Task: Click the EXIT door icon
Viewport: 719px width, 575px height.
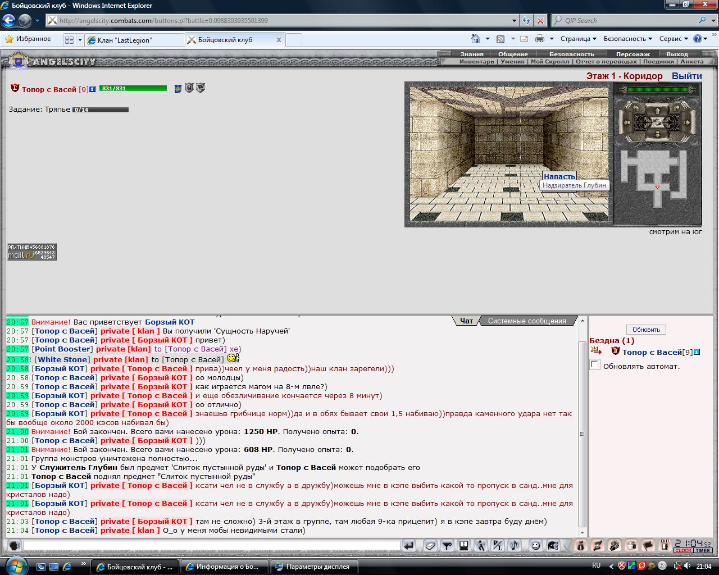Action: click(665, 545)
